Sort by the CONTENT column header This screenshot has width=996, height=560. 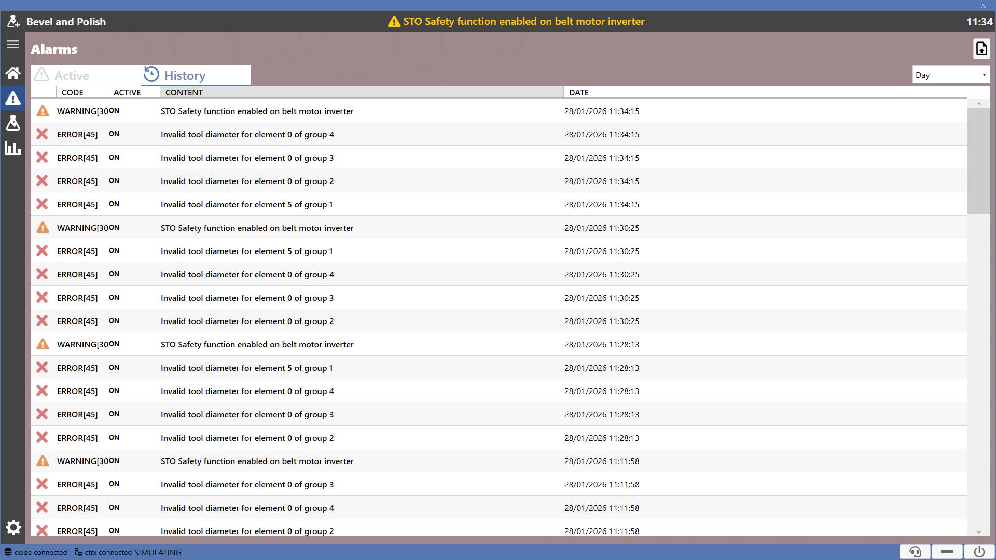[x=362, y=92]
